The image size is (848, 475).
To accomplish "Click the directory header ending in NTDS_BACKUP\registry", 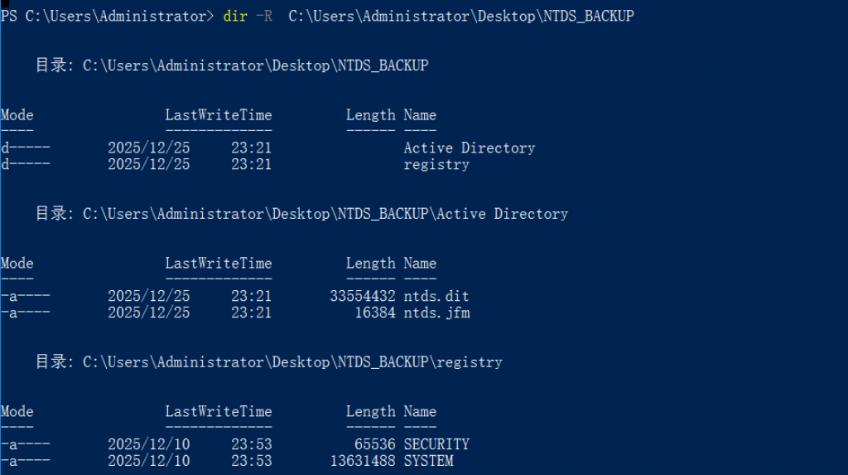I will [268, 362].
